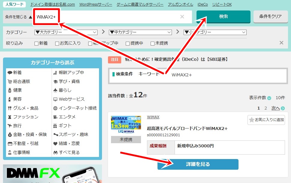Click the ファッション dress icon

pos(10,117)
